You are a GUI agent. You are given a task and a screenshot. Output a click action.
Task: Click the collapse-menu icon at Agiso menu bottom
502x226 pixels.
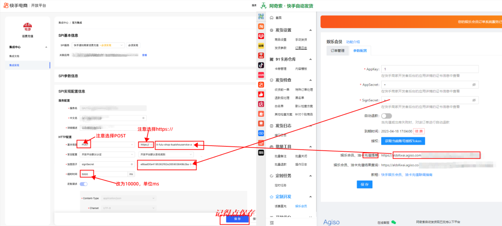point(272,223)
